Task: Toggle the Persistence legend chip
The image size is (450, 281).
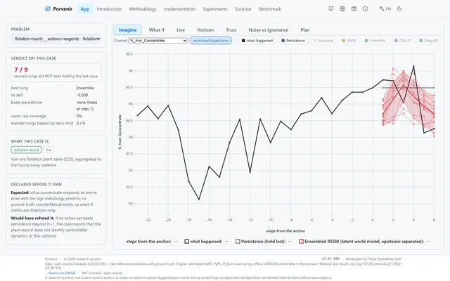Action: click(293, 41)
